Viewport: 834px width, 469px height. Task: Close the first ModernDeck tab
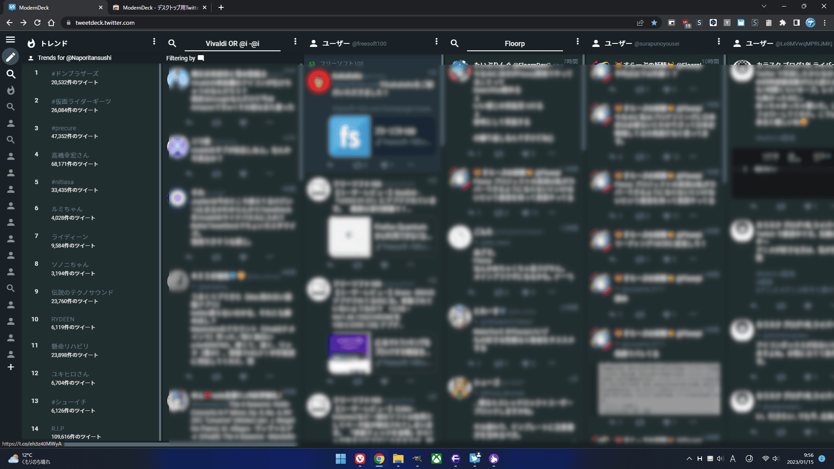pyautogui.click(x=101, y=7)
